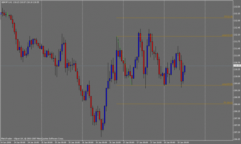Click the 17 Jan 16:00 time label
Screen dimensions: 241x144
point(156,142)
